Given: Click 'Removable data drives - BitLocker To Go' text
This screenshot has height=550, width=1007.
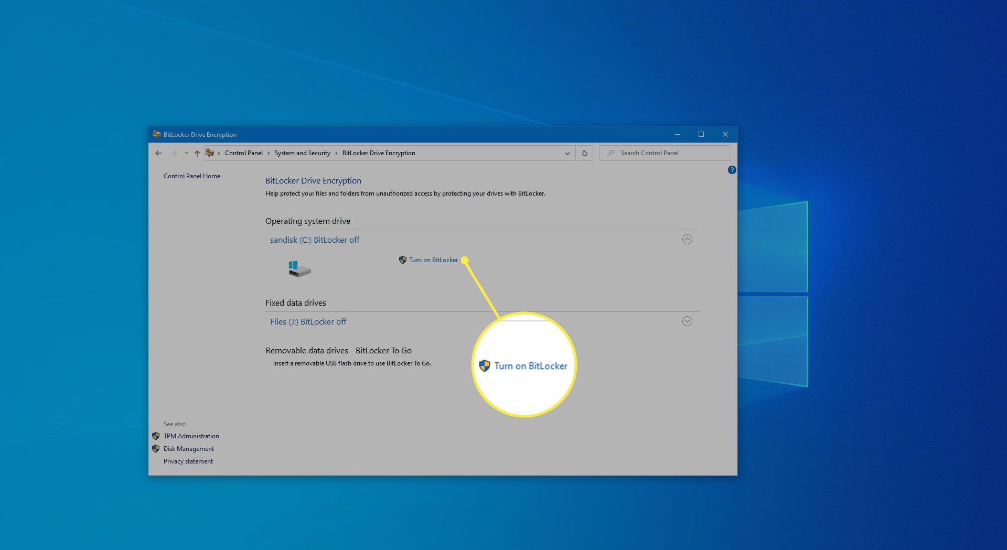Looking at the screenshot, I should pos(338,351).
